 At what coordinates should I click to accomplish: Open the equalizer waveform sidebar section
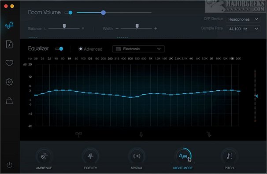click(x=9, y=26)
